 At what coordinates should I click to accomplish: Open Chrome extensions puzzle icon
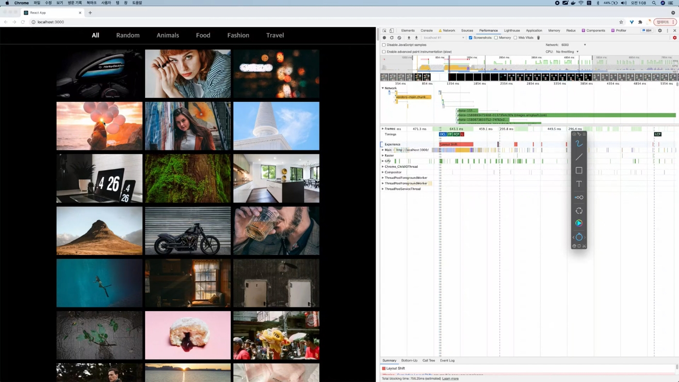(640, 22)
